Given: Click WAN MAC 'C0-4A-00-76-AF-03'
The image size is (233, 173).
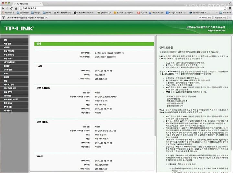Looking at the screenshot, I should [103, 161].
